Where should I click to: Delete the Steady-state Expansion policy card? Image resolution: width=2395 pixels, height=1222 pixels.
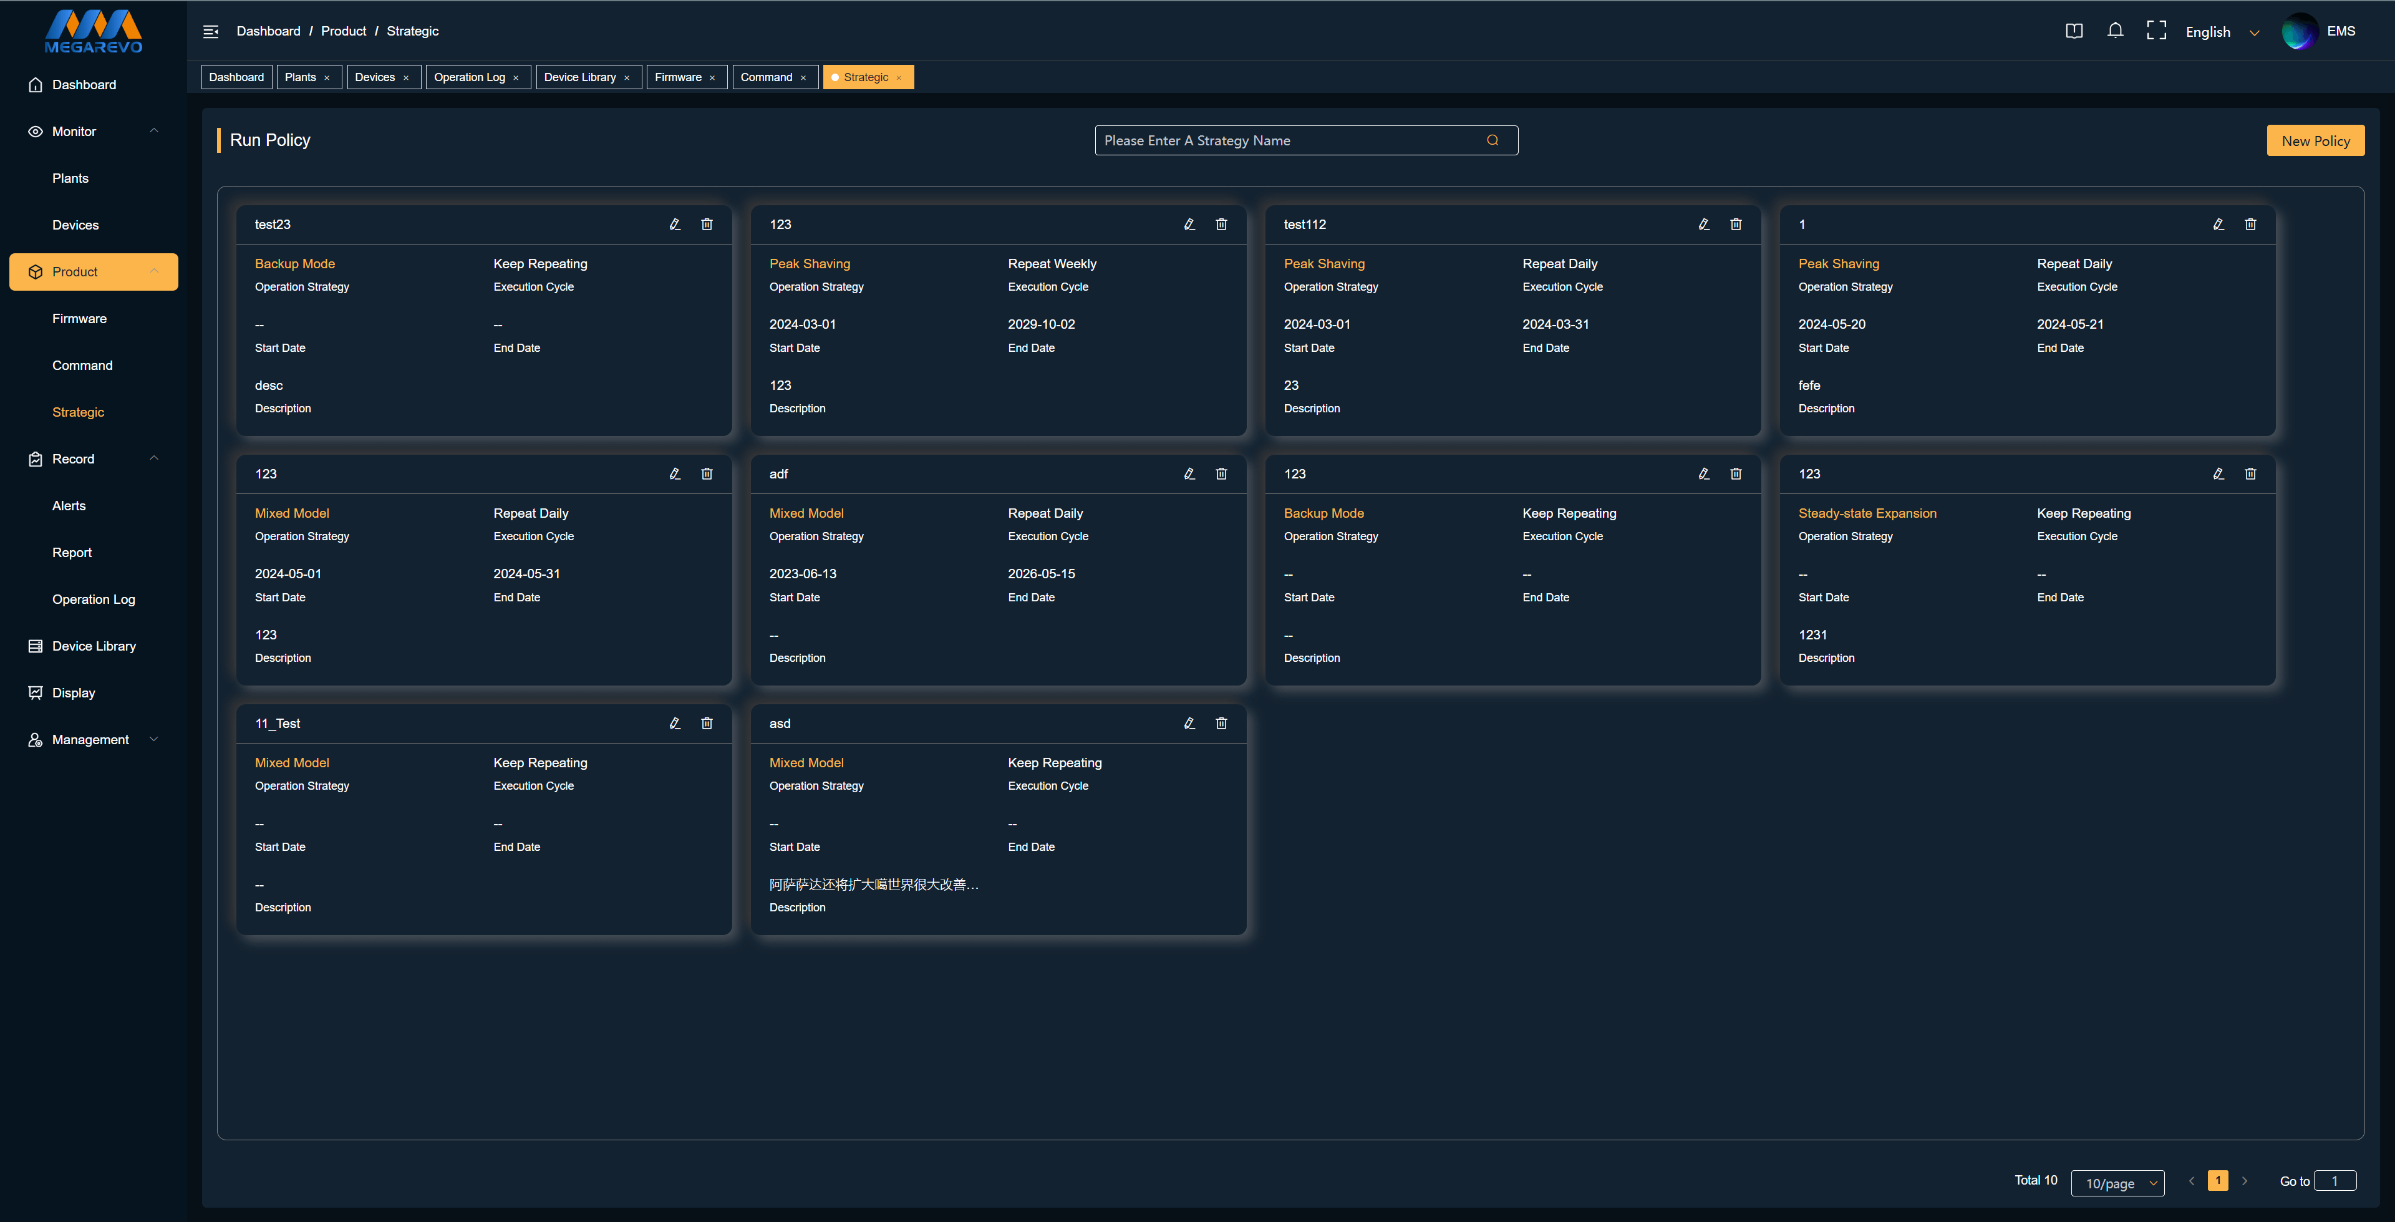[2250, 473]
